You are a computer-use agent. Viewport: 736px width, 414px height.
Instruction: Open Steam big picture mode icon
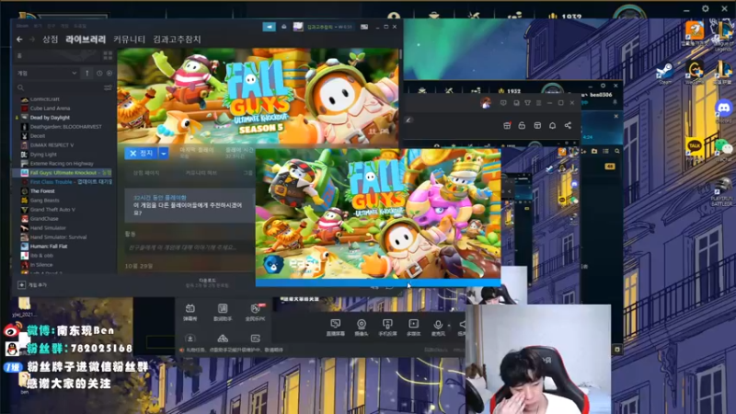(364, 27)
